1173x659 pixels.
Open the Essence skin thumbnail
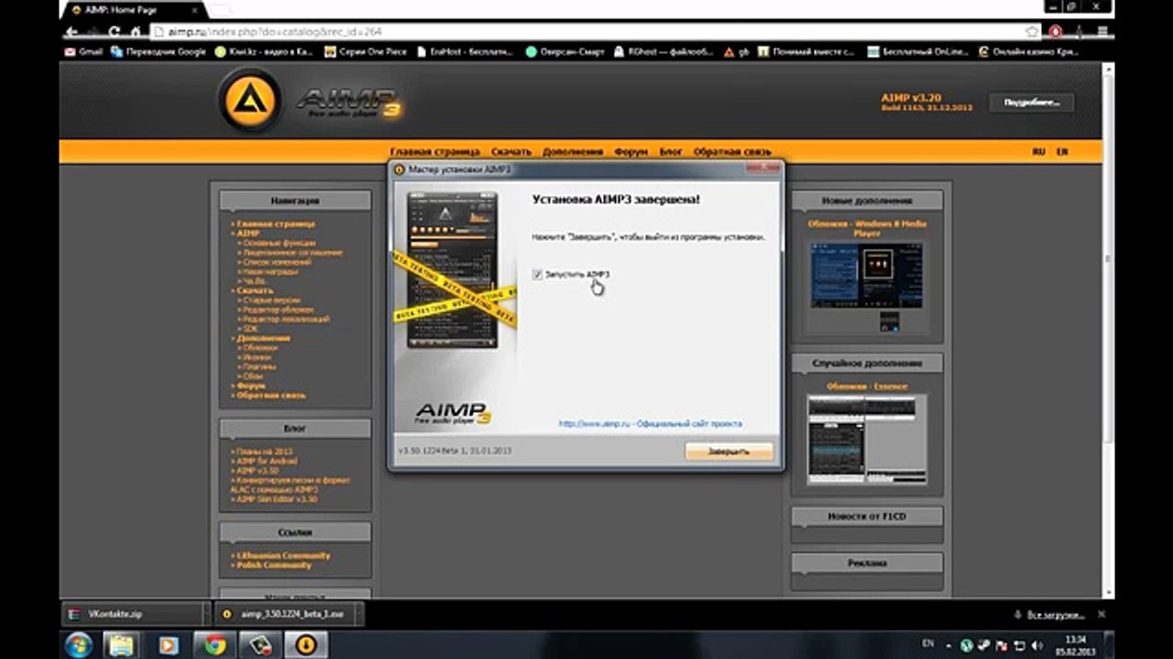[x=867, y=439]
